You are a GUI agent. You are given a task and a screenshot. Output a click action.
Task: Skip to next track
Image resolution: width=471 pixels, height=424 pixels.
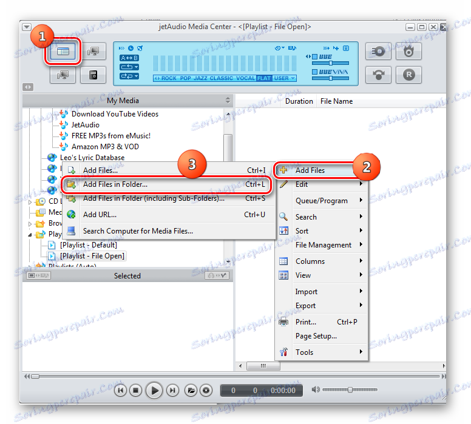(x=172, y=391)
